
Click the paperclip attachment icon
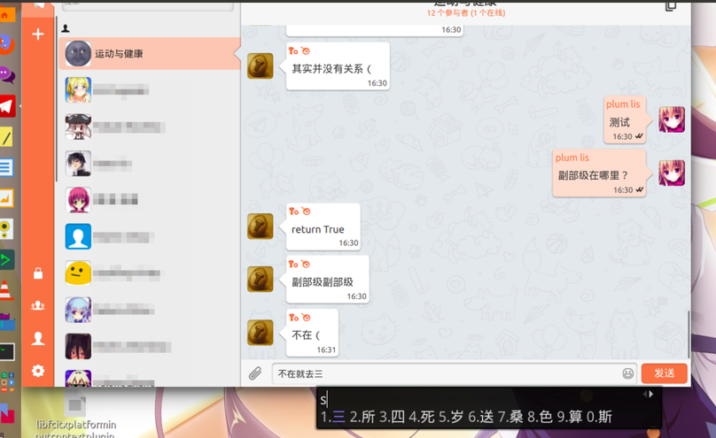(x=255, y=373)
